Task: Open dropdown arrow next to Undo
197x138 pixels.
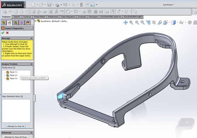Action: [x=69, y=5]
